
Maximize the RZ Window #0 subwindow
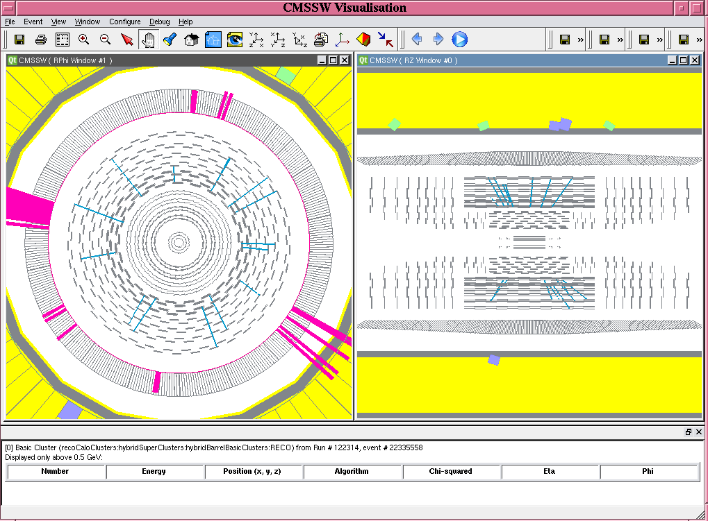point(684,60)
